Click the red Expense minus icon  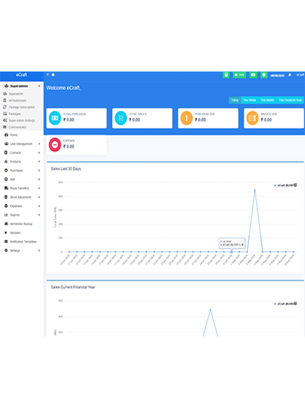click(x=55, y=144)
